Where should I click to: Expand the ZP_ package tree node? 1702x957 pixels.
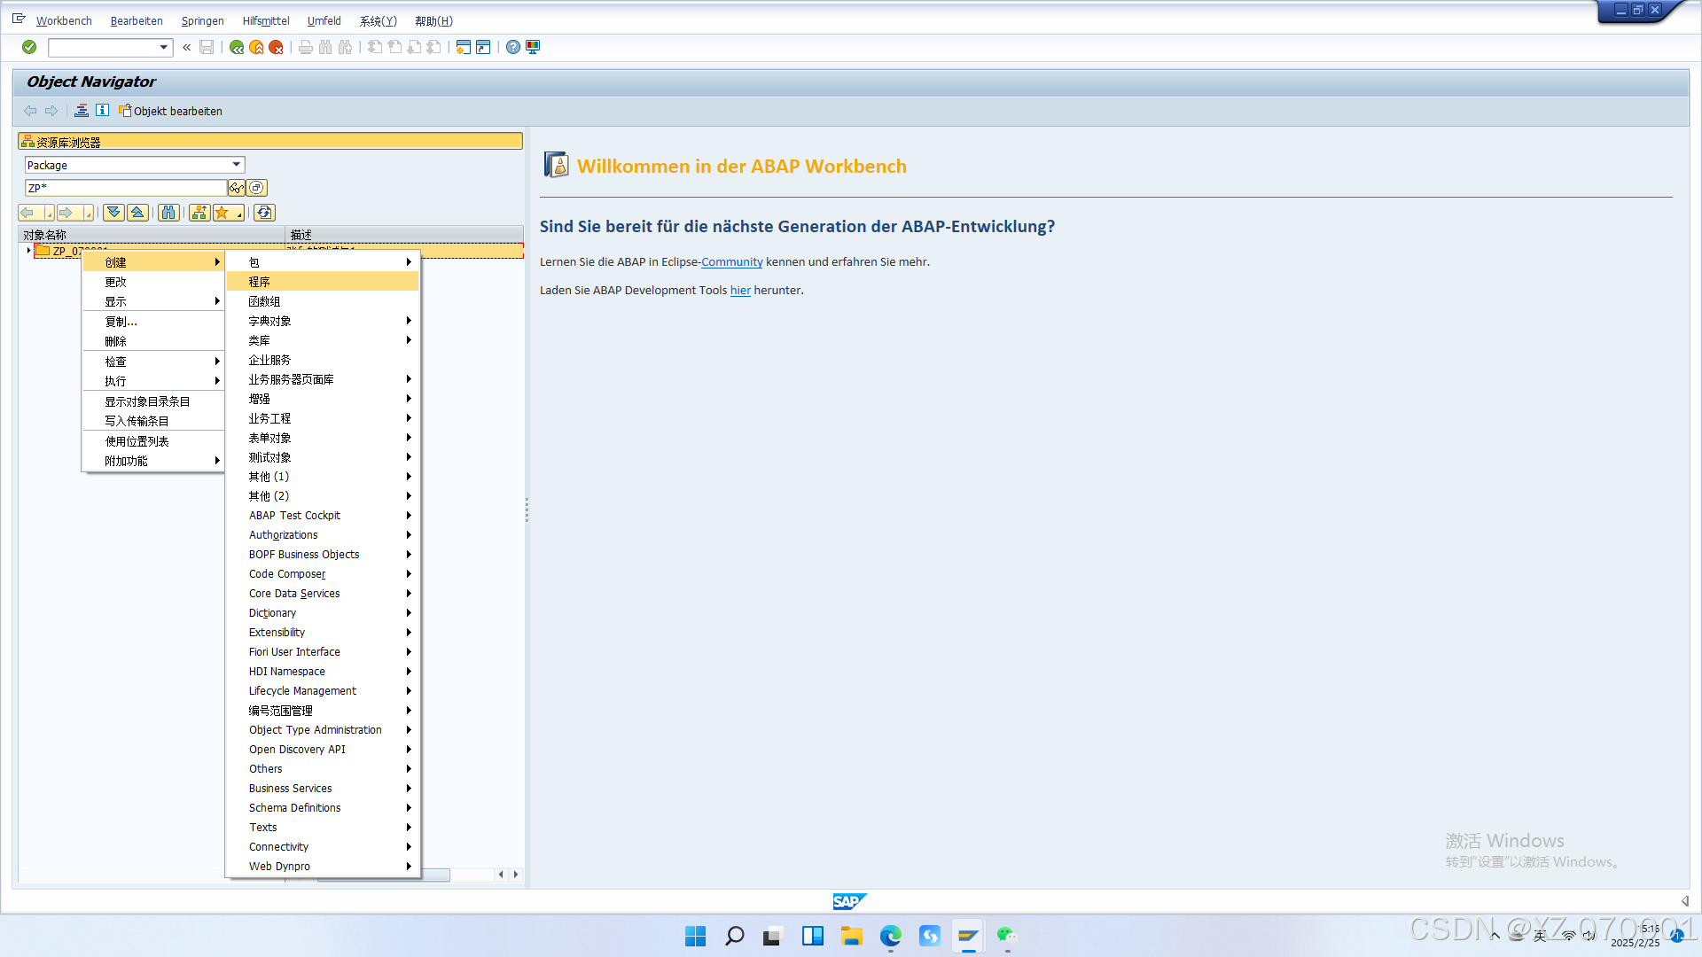tap(28, 251)
